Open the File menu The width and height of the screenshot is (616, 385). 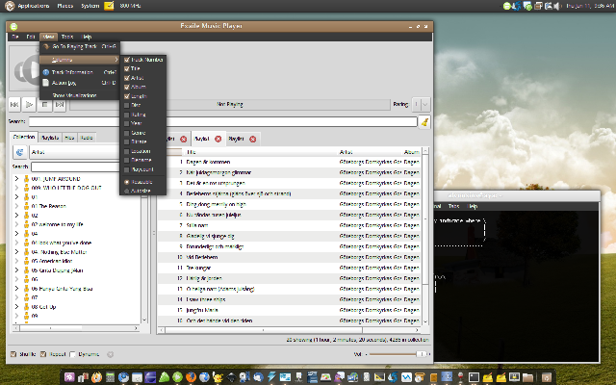(15, 37)
